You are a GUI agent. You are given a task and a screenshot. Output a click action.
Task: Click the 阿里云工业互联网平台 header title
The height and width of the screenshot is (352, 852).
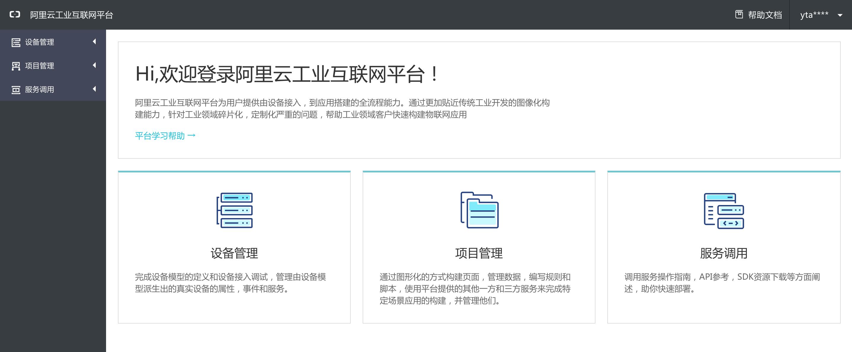click(71, 15)
